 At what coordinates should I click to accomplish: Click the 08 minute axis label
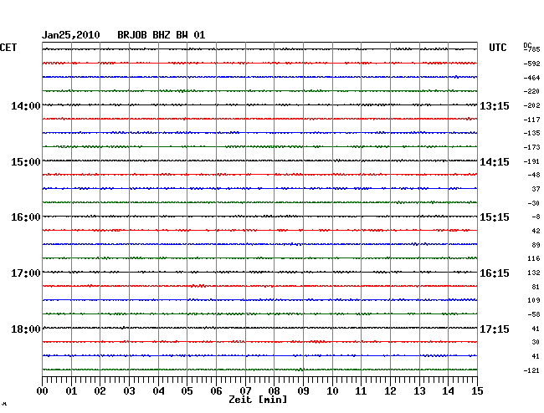point(274,391)
